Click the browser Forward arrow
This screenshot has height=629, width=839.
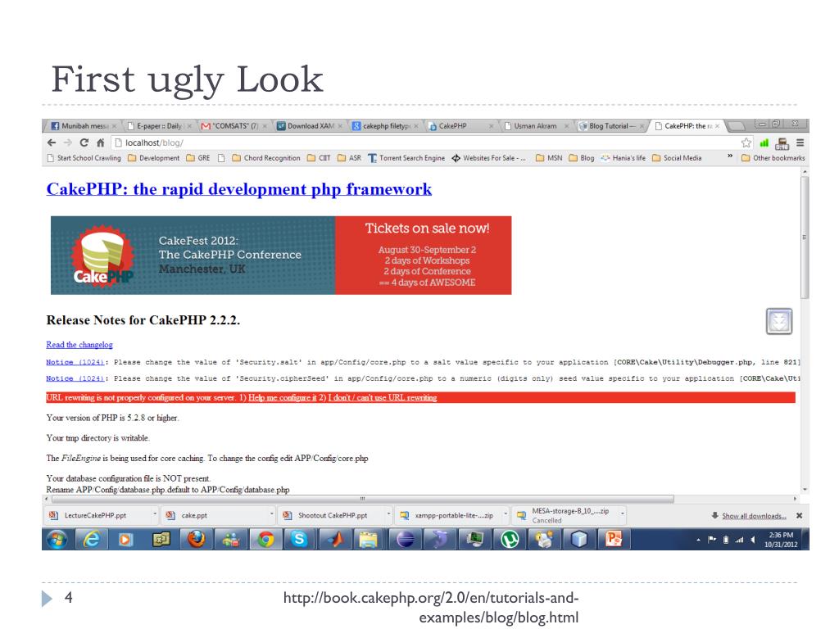(68, 143)
